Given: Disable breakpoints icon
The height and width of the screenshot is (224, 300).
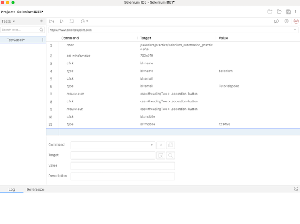Looking at the screenshot, I should pyautogui.click(x=277, y=21).
